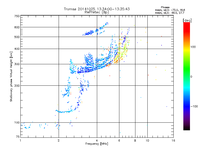
Task: Click the "Frequency [MHz]" x-axis label
Action: tap(97, 144)
